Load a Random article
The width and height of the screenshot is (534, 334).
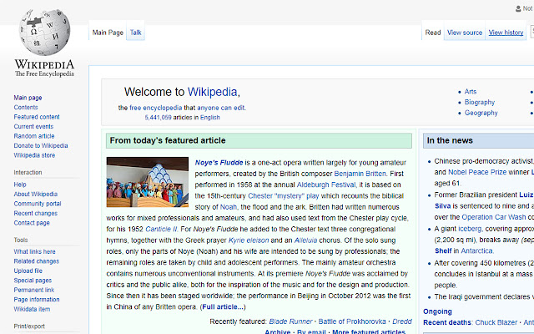tap(34, 136)
